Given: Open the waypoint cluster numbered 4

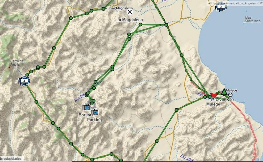Looking at the screenshot, I should (24, 81).
